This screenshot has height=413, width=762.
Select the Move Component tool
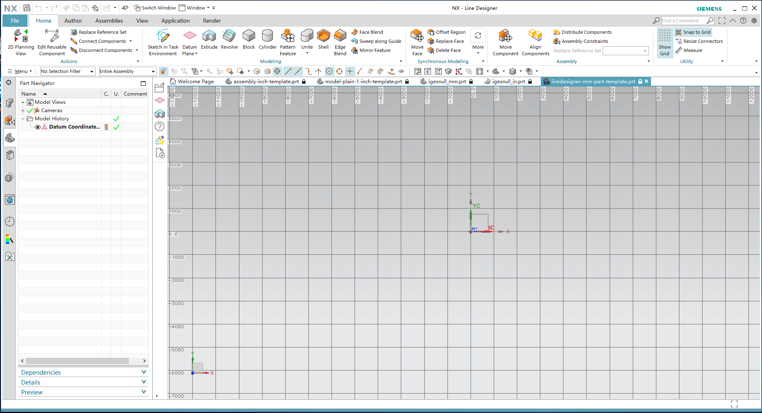point(506,42)
